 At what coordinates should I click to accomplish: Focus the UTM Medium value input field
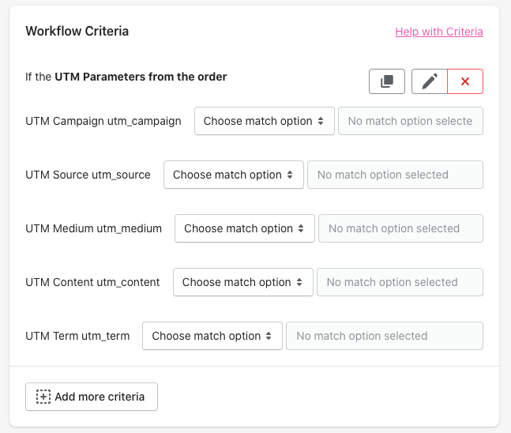(401, 228)
